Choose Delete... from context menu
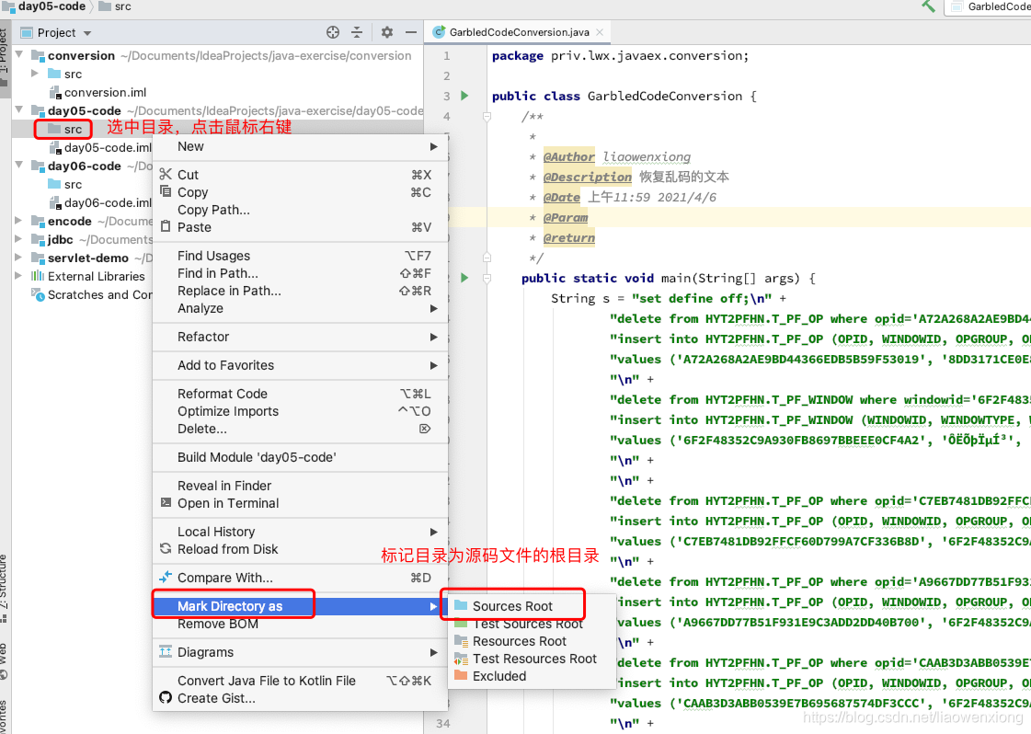Screen dimensions: 1031x734 (300, 429)
